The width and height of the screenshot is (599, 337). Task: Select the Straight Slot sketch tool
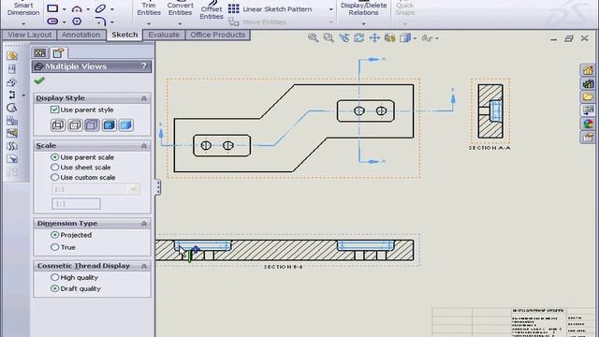[x=52, y=21]
